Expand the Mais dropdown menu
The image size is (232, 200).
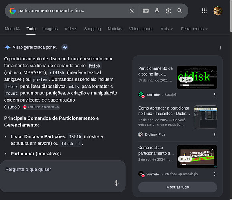[x=166, y=29]
